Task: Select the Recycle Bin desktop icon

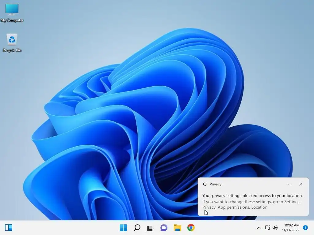Action: click(12, 43)
